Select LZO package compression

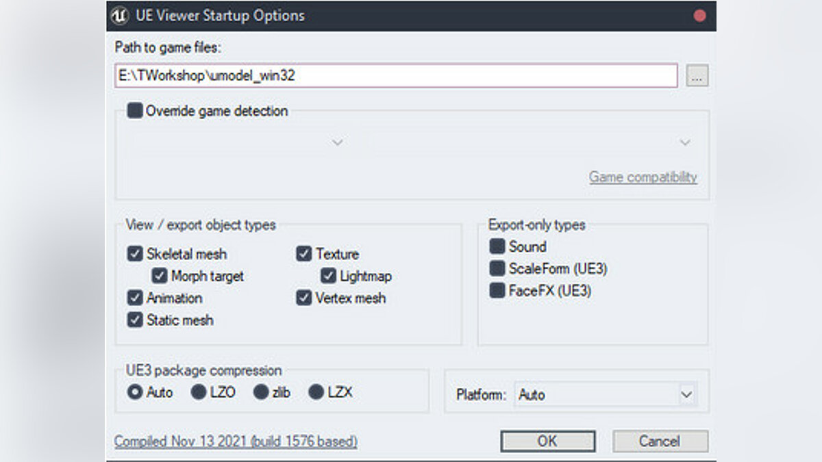click(199, 393)
